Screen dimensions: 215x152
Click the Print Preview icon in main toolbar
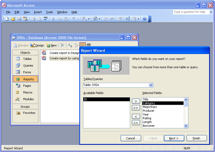[x=39, y=19]
